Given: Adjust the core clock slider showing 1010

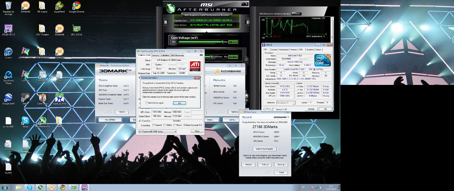Looking at the screenshot, I should click(x=212, y=57).
